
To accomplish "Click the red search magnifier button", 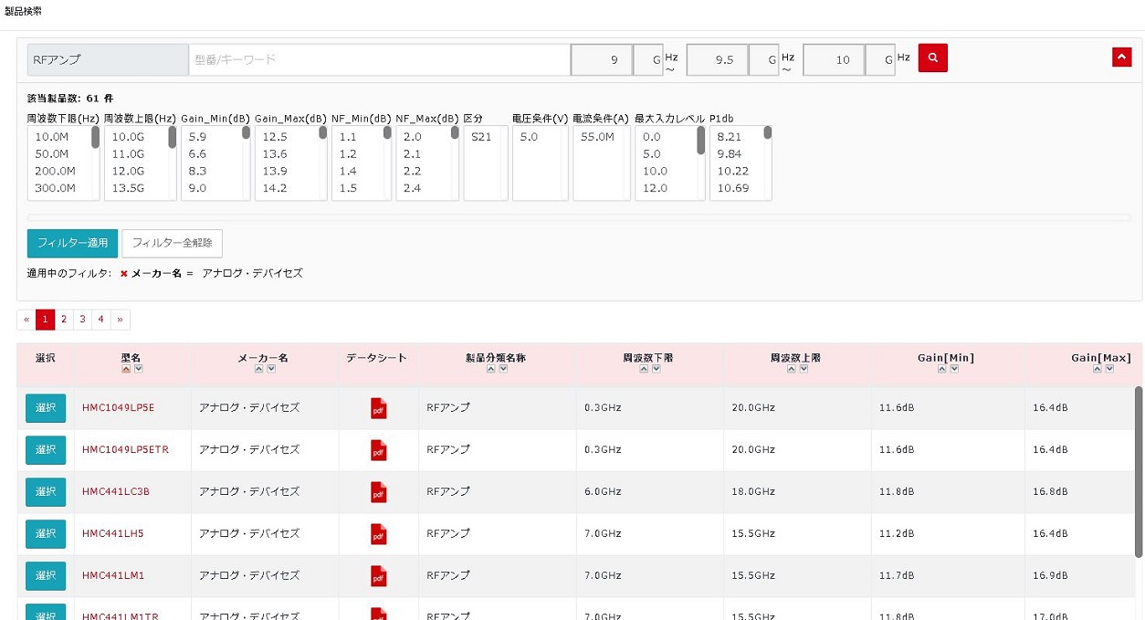I will (x=932, y=58).
